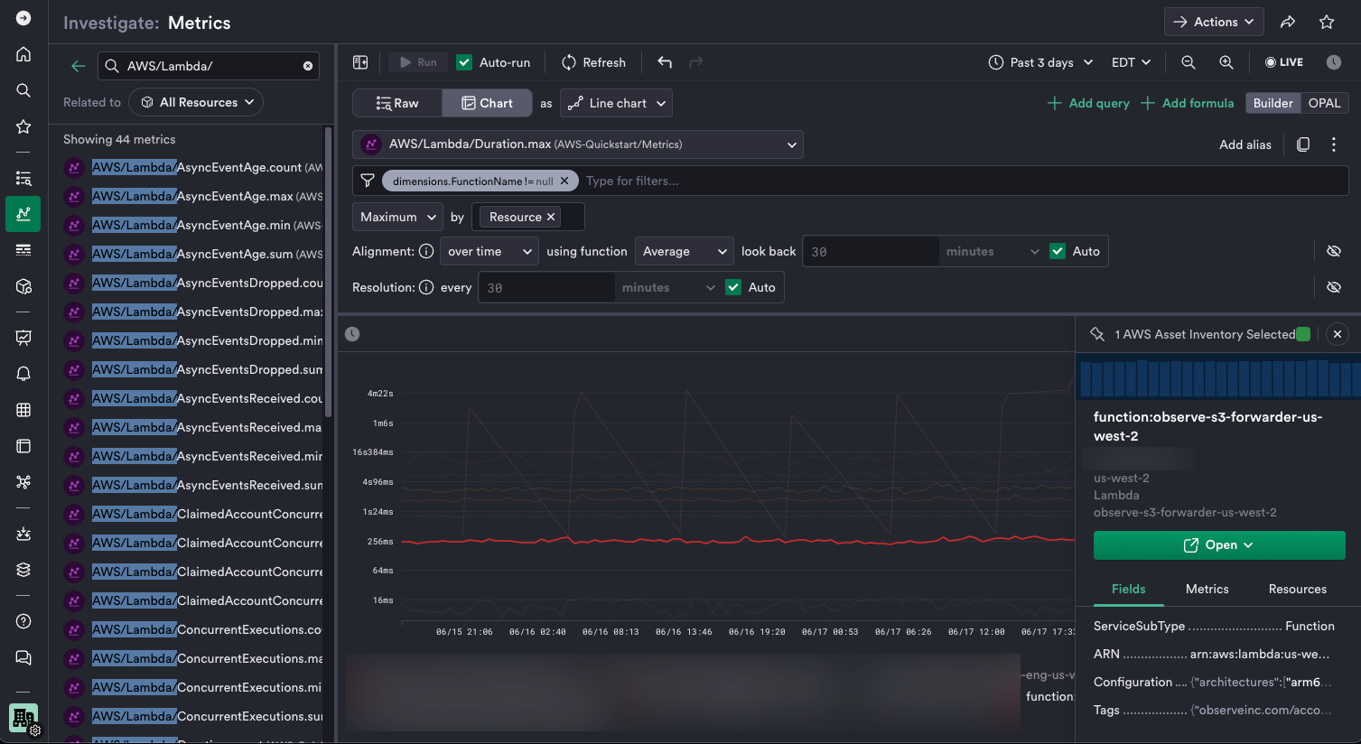Open the datasets grid icon in sidebar
Screen dimensions: 1361x744
[23, 410]
